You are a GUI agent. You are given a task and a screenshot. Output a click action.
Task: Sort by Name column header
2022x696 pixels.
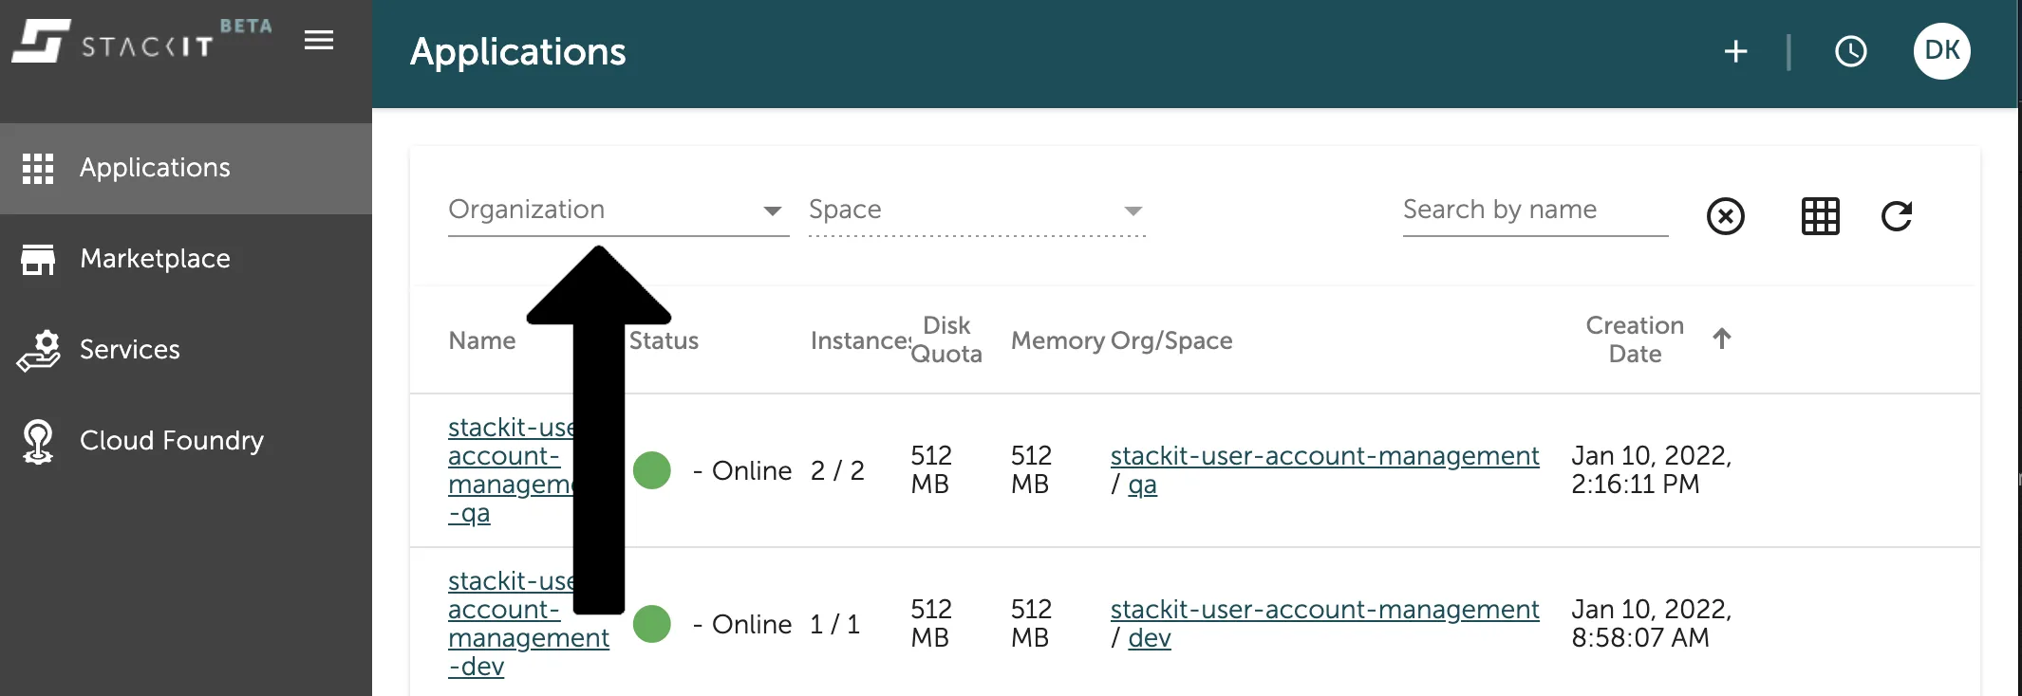[482, 340]
